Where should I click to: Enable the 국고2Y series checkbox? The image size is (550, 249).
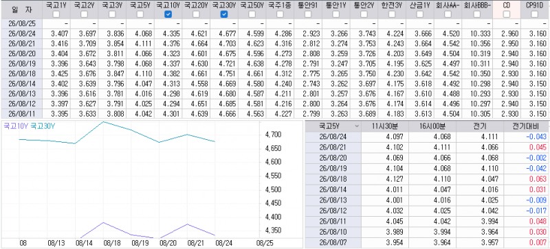[84, 14]
